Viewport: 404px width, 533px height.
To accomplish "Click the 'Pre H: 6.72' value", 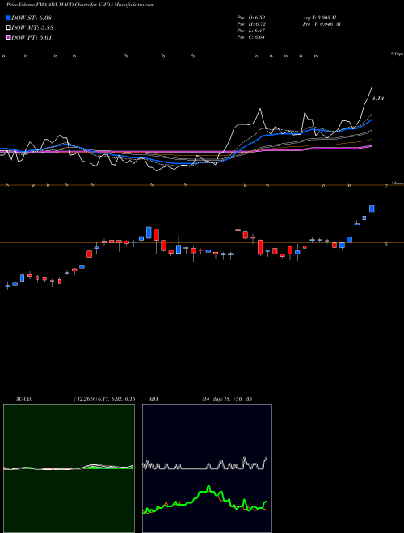I will pyautogui.click(x=251, y=24).
